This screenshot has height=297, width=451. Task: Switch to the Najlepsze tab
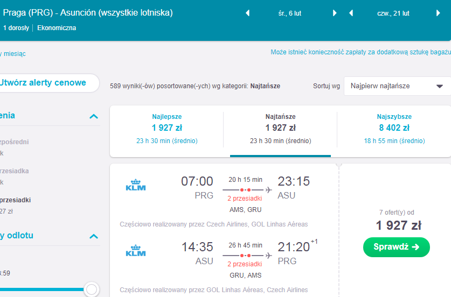point(167,129)
